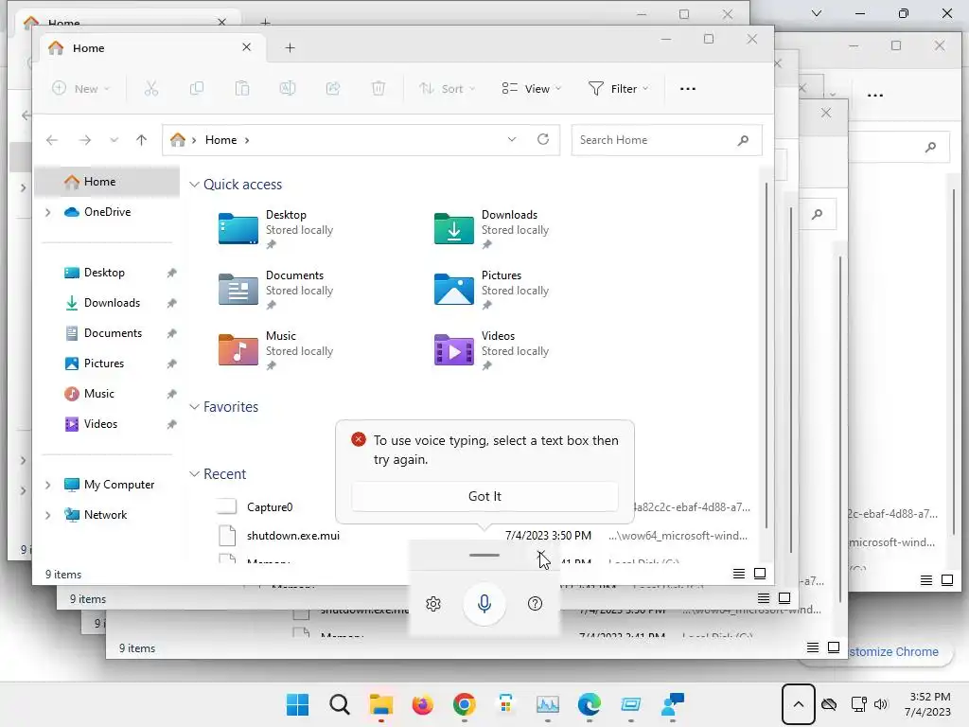Expand Network tree node

[48, 515]
